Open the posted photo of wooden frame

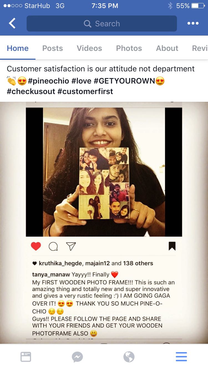click(104, 171)
